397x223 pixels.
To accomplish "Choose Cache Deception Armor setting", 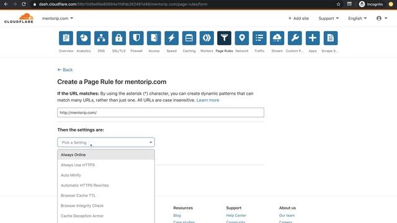I will (106, 216).
